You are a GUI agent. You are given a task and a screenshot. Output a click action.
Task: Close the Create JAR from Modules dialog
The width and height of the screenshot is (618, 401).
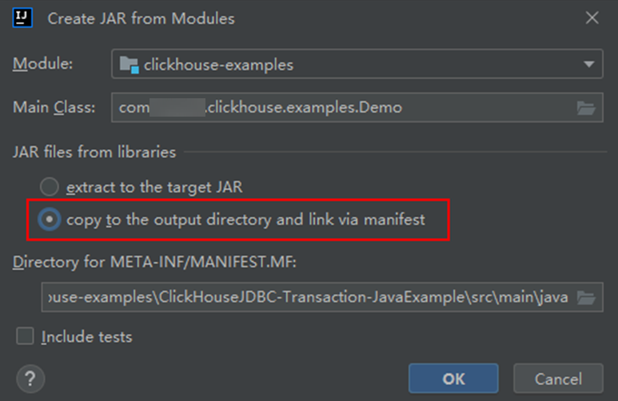pyautogui.click(x=592, y=18)
